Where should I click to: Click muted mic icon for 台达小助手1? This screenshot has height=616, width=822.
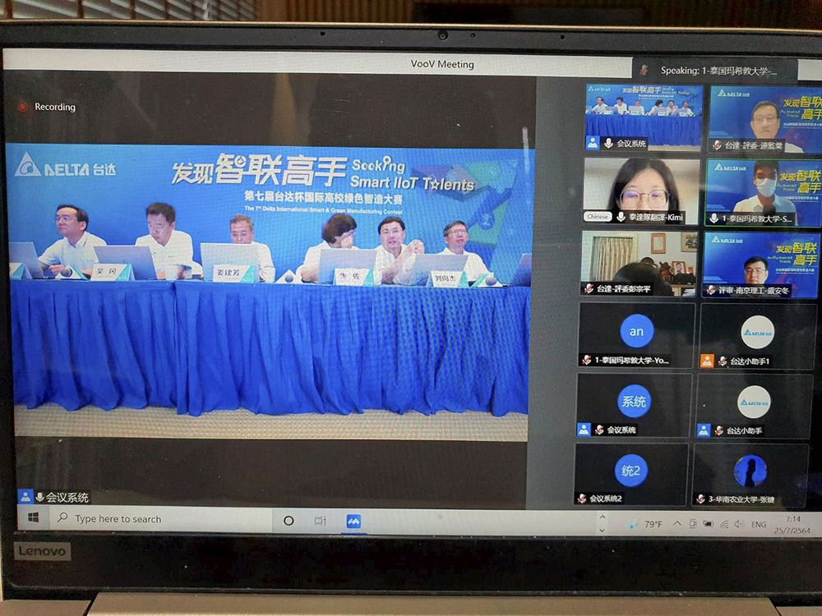(722, 361)
